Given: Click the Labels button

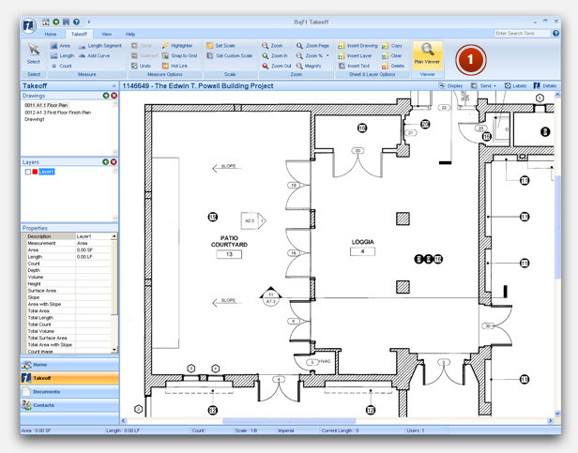Looking at the screenshot, I should click(515, 85).
